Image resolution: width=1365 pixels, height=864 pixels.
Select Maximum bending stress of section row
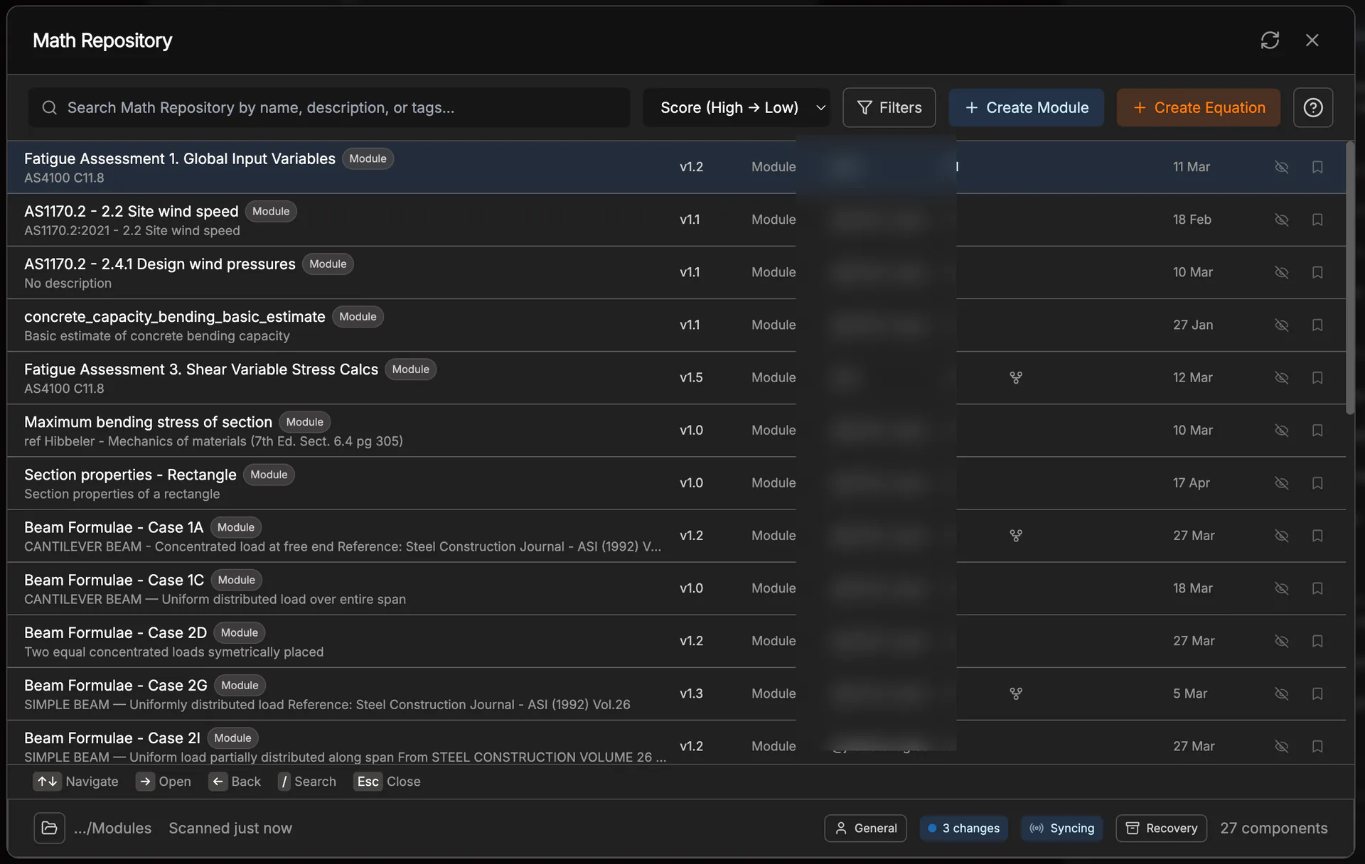[x=676, y=430]
